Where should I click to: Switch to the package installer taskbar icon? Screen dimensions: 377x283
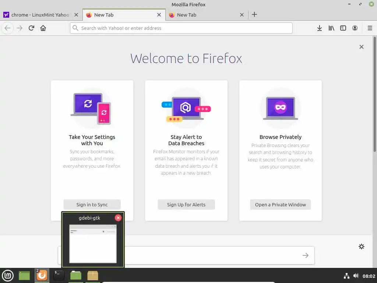coord(92,276)
